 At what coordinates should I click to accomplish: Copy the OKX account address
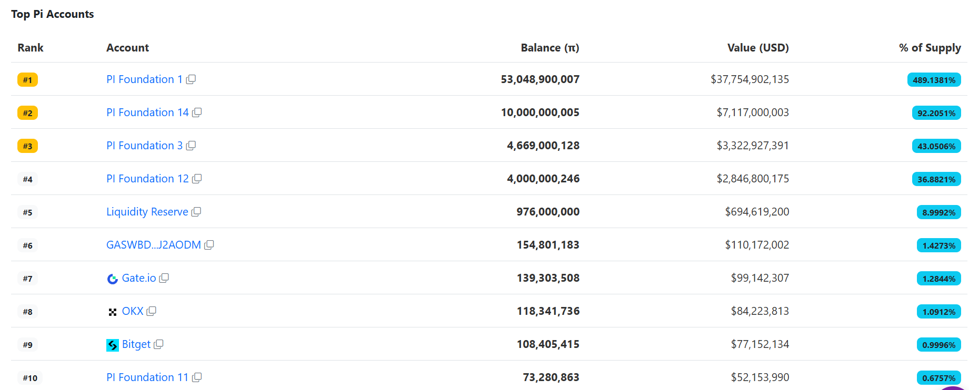[x=152, y=311]
